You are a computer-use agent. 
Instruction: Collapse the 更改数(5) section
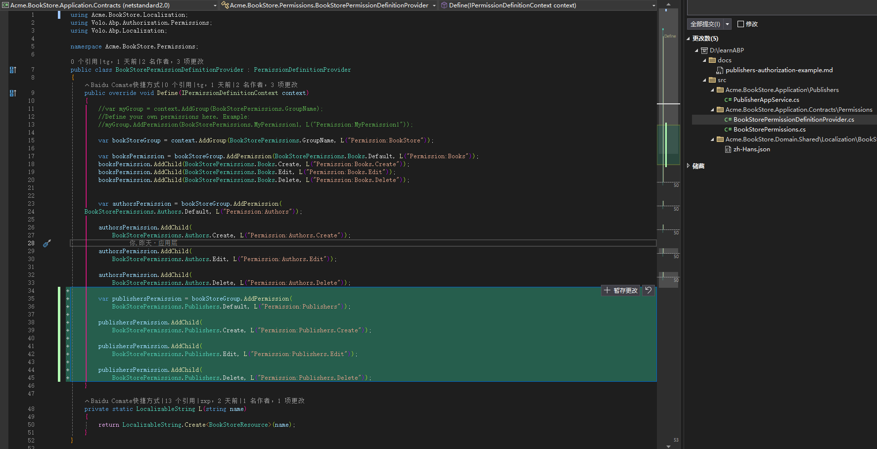688,39
